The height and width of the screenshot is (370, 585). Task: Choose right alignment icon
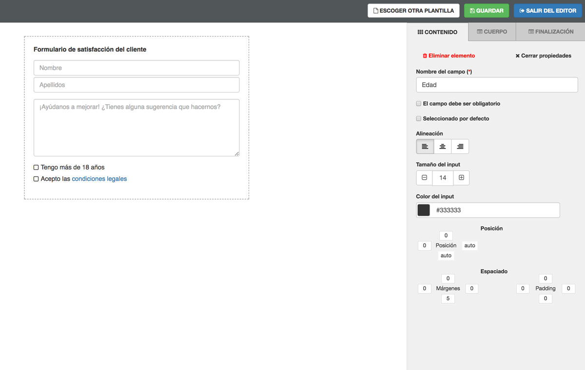tap(460, 147)
